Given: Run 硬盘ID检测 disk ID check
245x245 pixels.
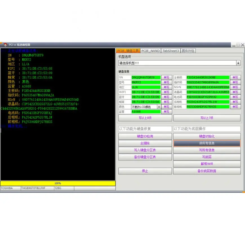Looking at the screenshot, I should click(x=145, y=136).
